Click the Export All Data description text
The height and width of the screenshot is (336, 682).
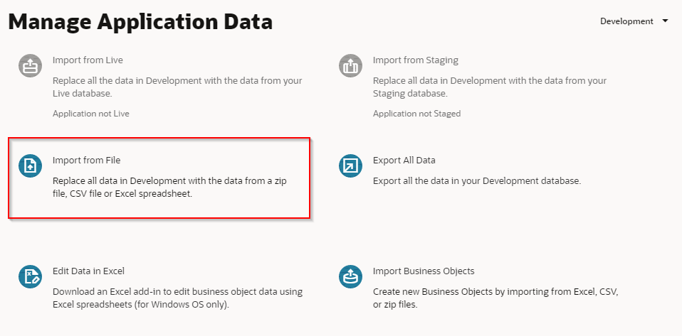pos(477,181)
